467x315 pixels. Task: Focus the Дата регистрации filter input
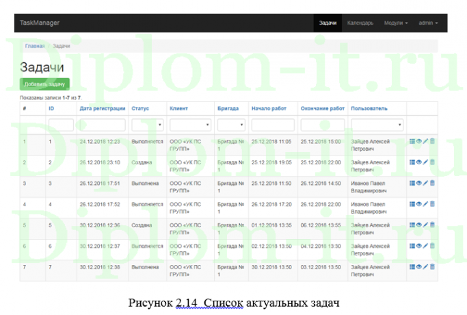coord(103,125)
